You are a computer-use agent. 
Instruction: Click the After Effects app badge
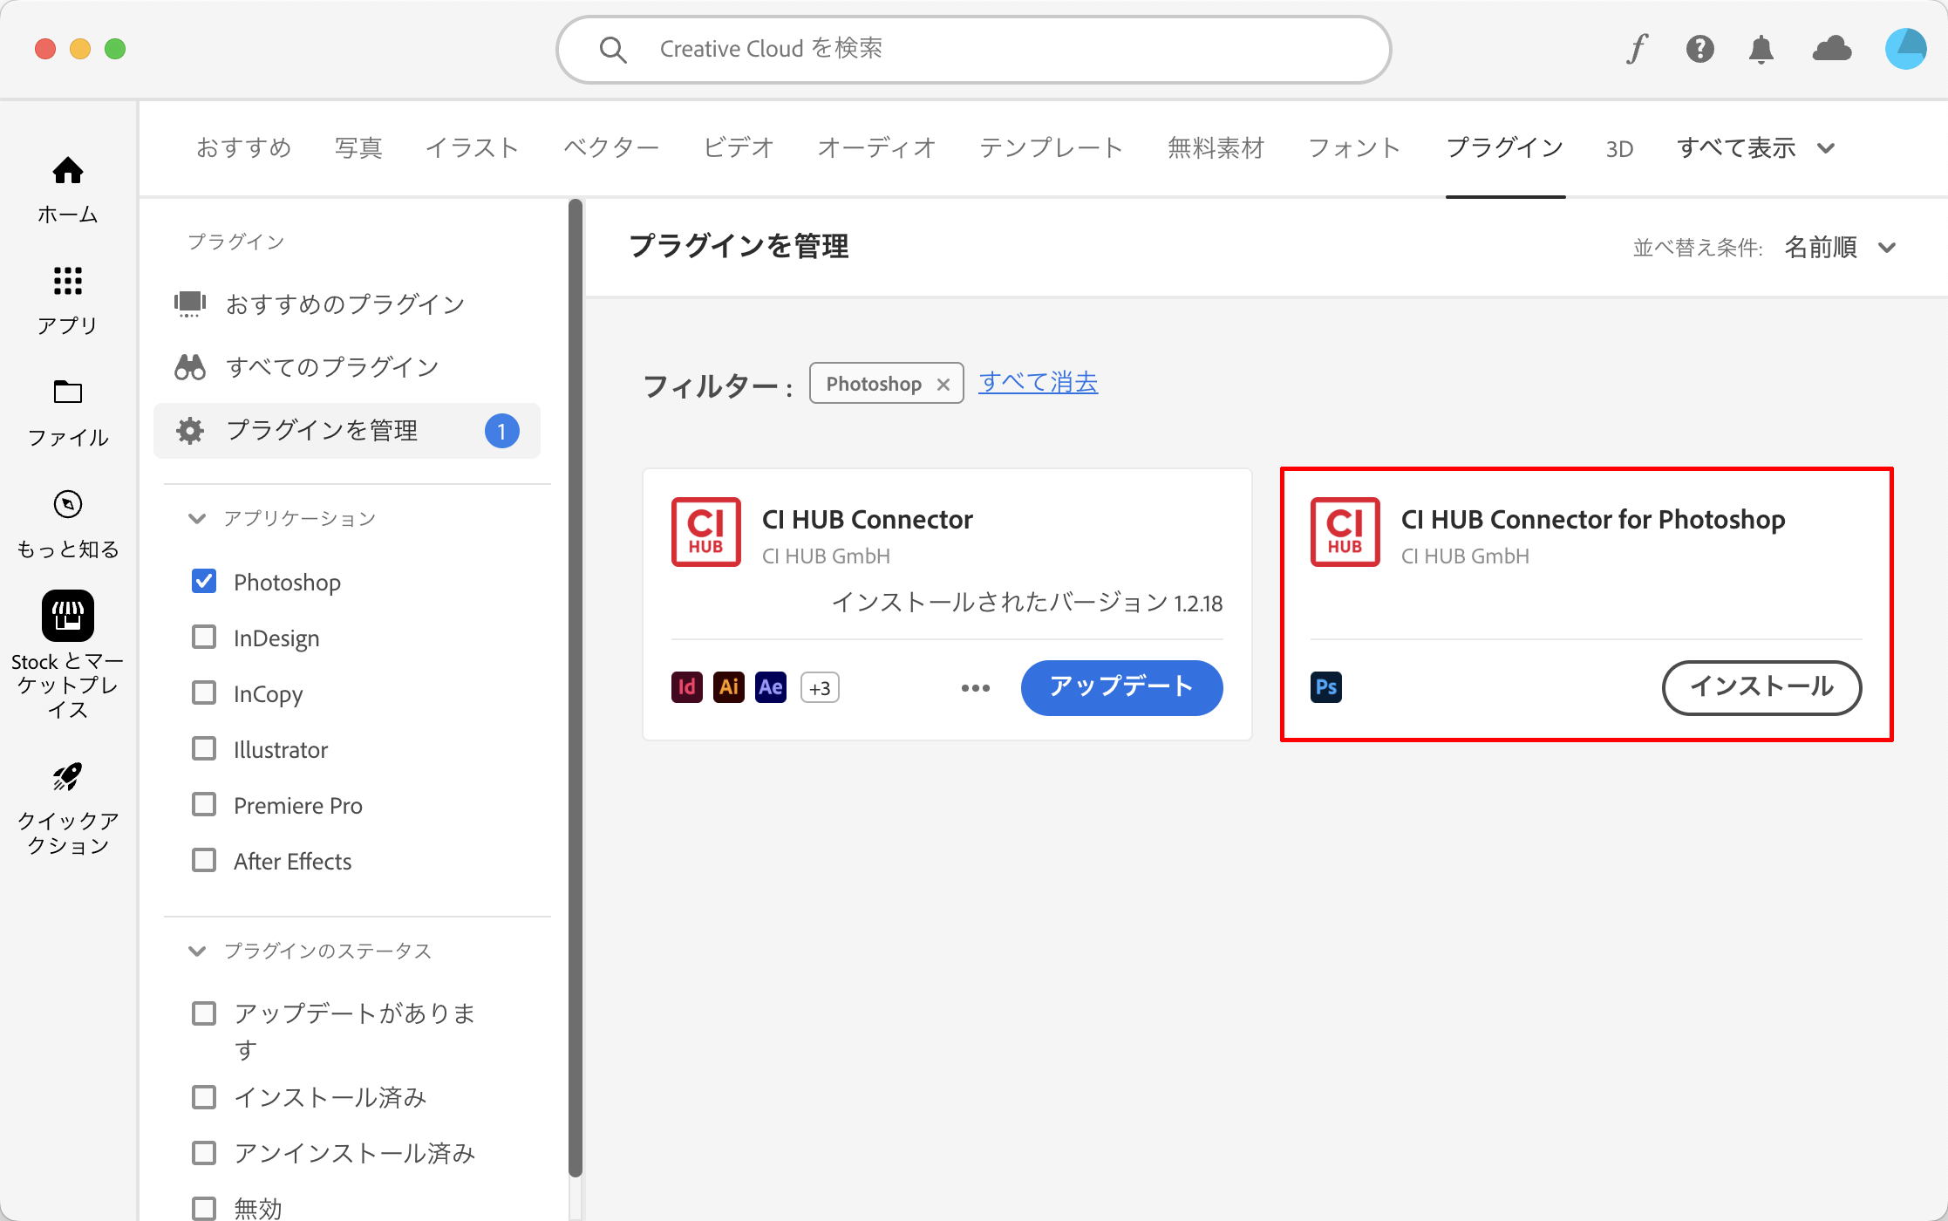coord(771,687)
